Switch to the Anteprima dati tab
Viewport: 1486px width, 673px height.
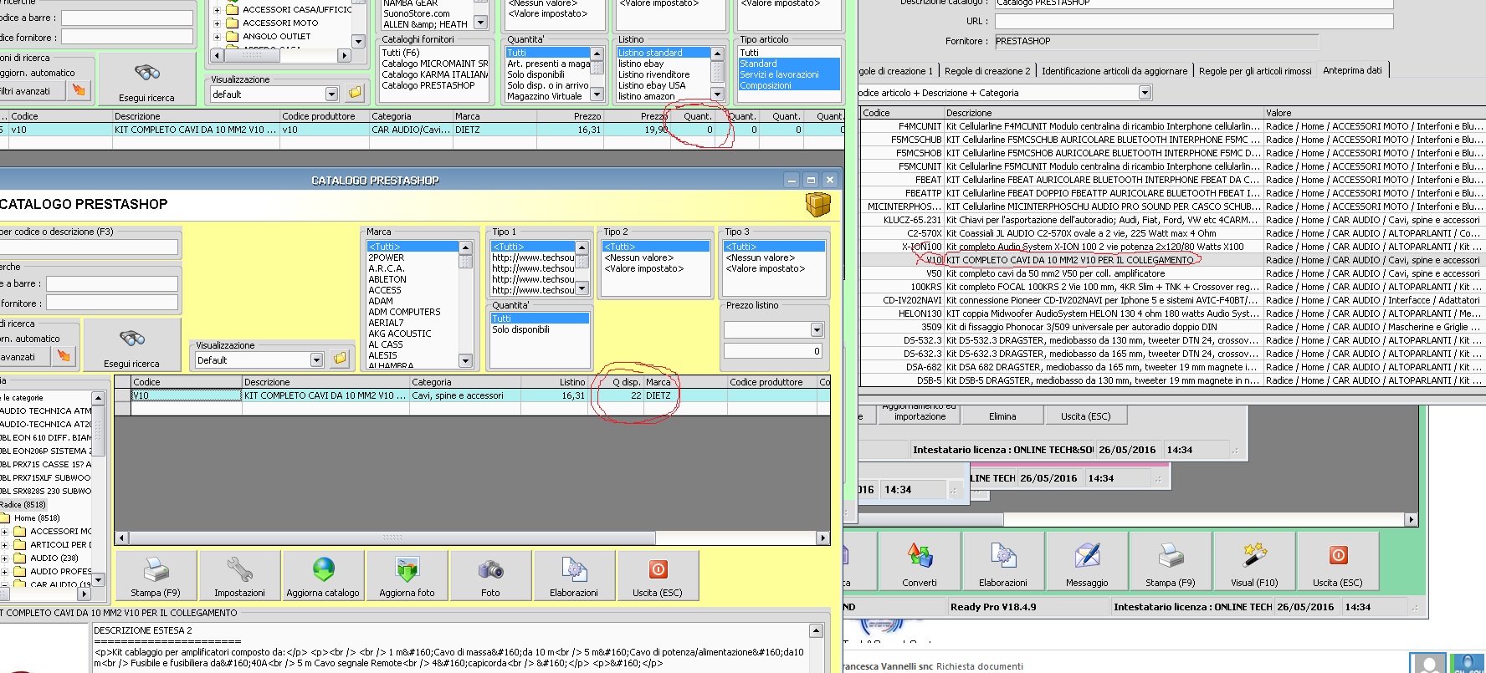click(x=1352, y=70)
